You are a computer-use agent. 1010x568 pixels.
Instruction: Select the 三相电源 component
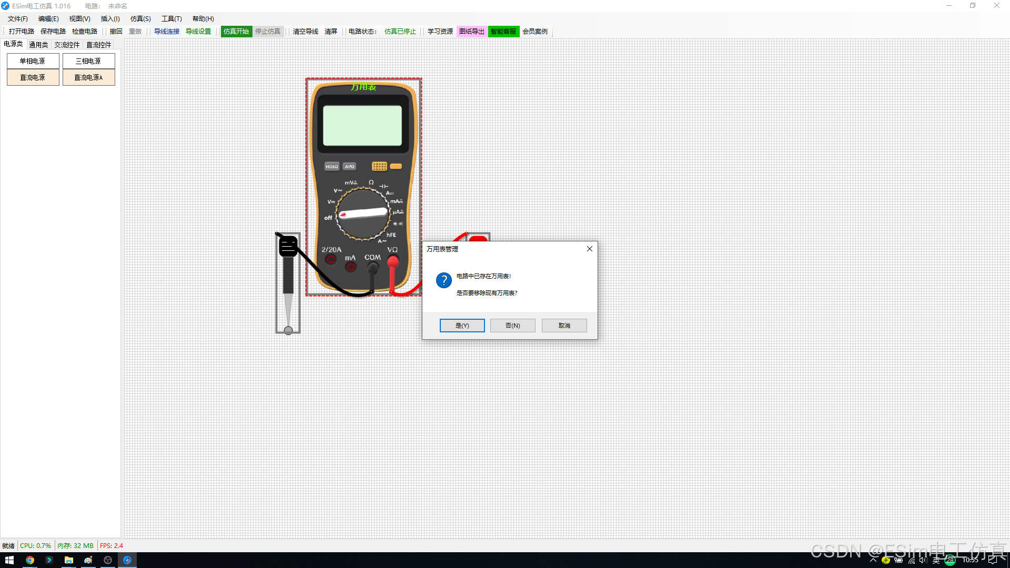tap(88, 61)
